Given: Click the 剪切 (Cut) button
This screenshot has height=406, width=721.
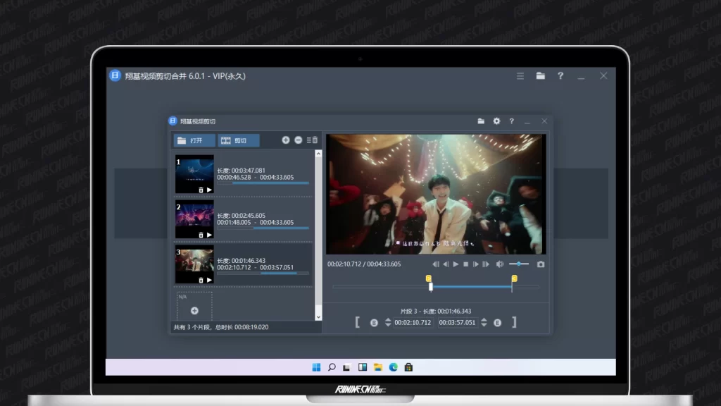Looking at the screenshot, I should 239,140.
